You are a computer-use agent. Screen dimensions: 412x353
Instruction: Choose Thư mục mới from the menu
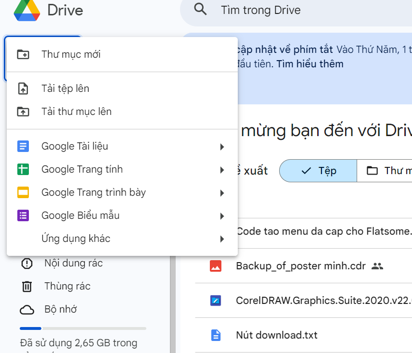(x=122, y=54)
